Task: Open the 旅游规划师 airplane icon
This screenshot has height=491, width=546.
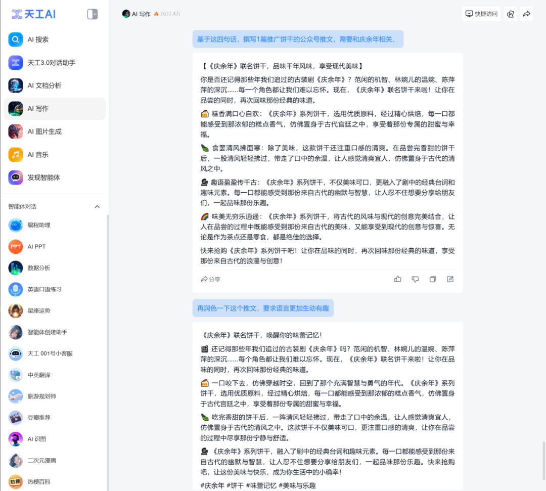Action: [x=15, y=396]
